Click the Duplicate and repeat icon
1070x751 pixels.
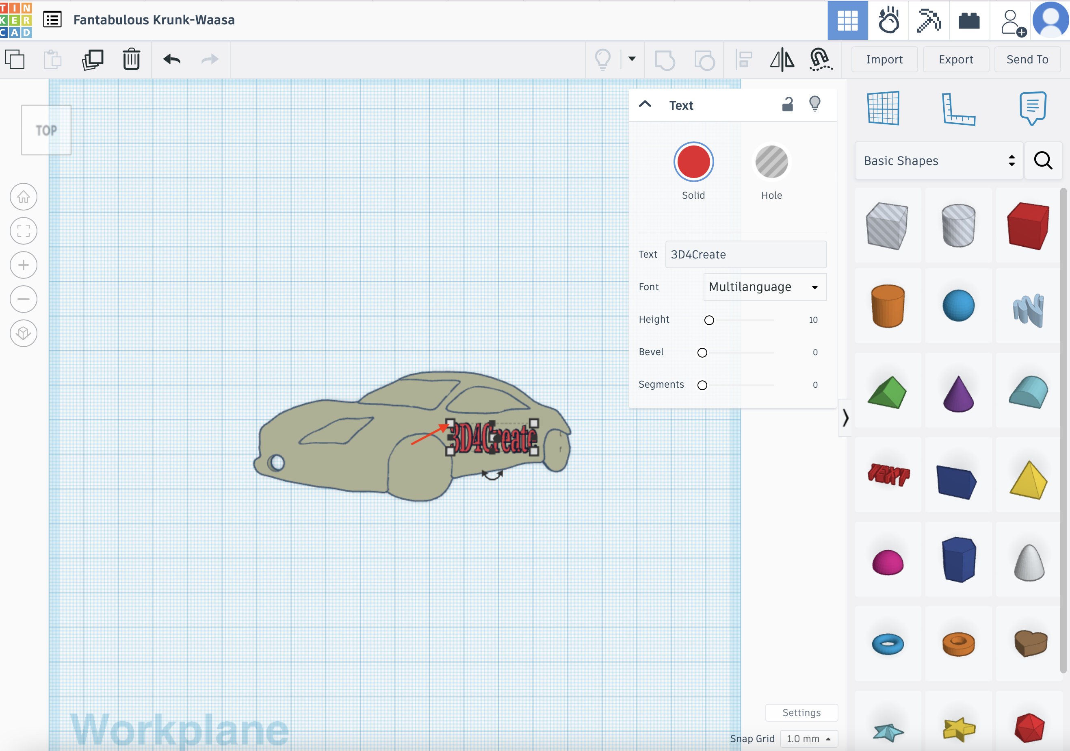(x=92, y=60)
